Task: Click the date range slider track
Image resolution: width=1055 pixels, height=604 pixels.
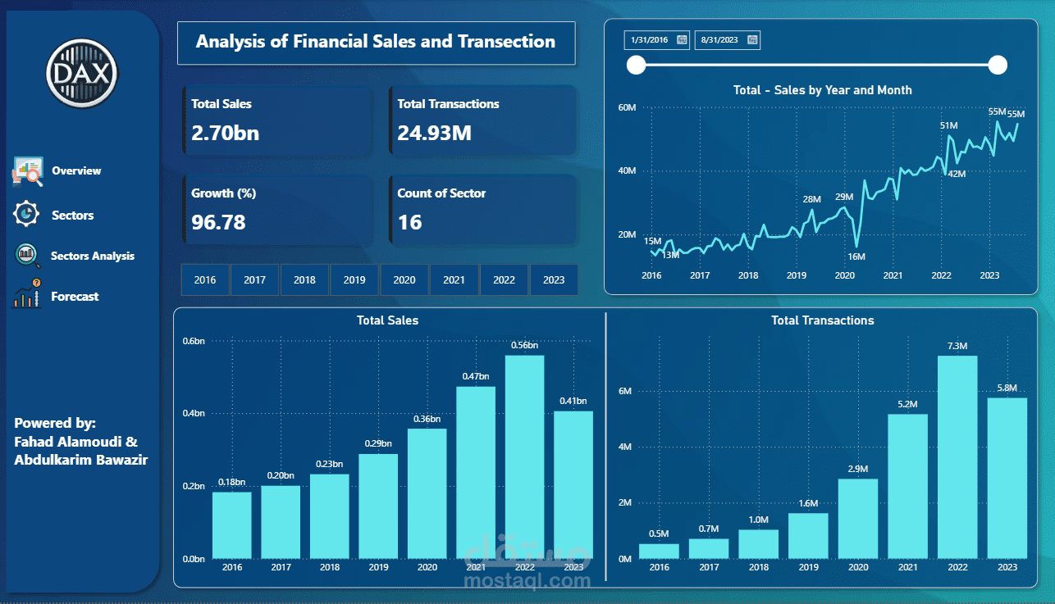Action: [x=817, y=65]
